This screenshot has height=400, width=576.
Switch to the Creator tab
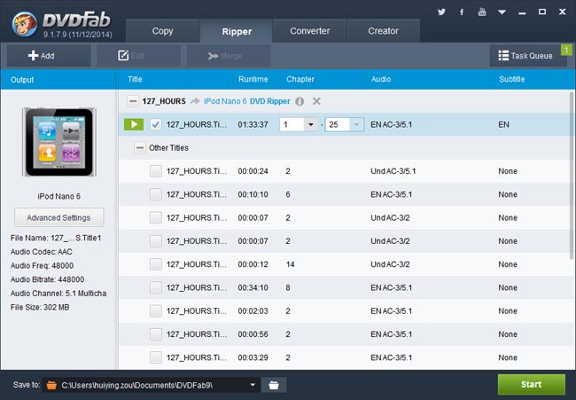point(383,31)
